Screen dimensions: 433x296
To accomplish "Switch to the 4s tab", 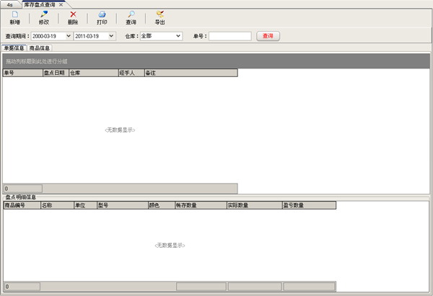I will point(9,4).
